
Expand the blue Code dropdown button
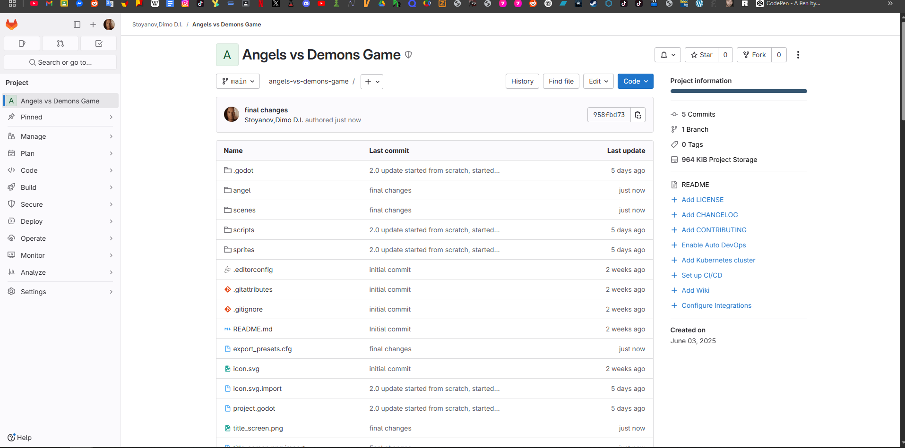[x=635, y=81]
